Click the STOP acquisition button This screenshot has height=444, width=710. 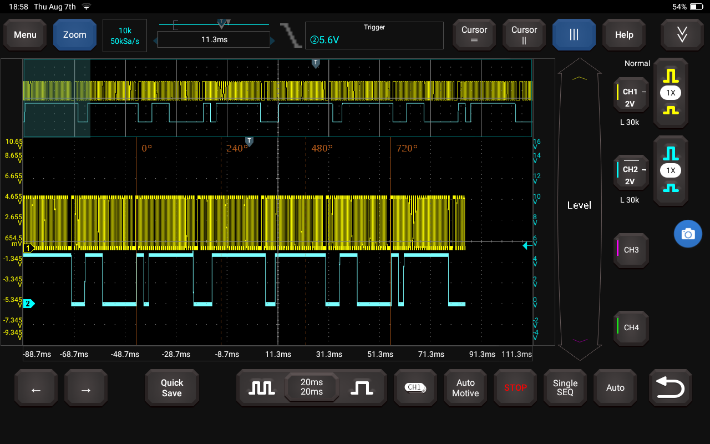[515, 387]
